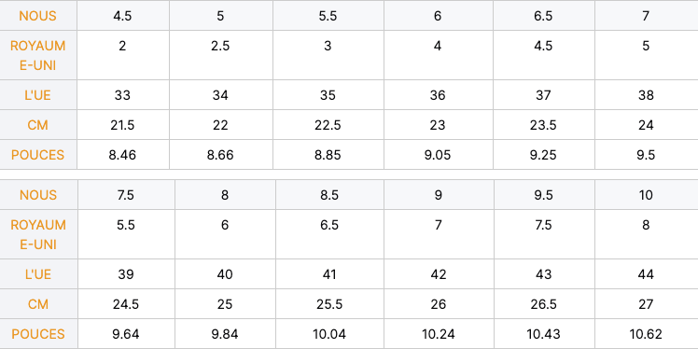
Task: Select the US size 4.5 cell
Action: coord(123,16)
